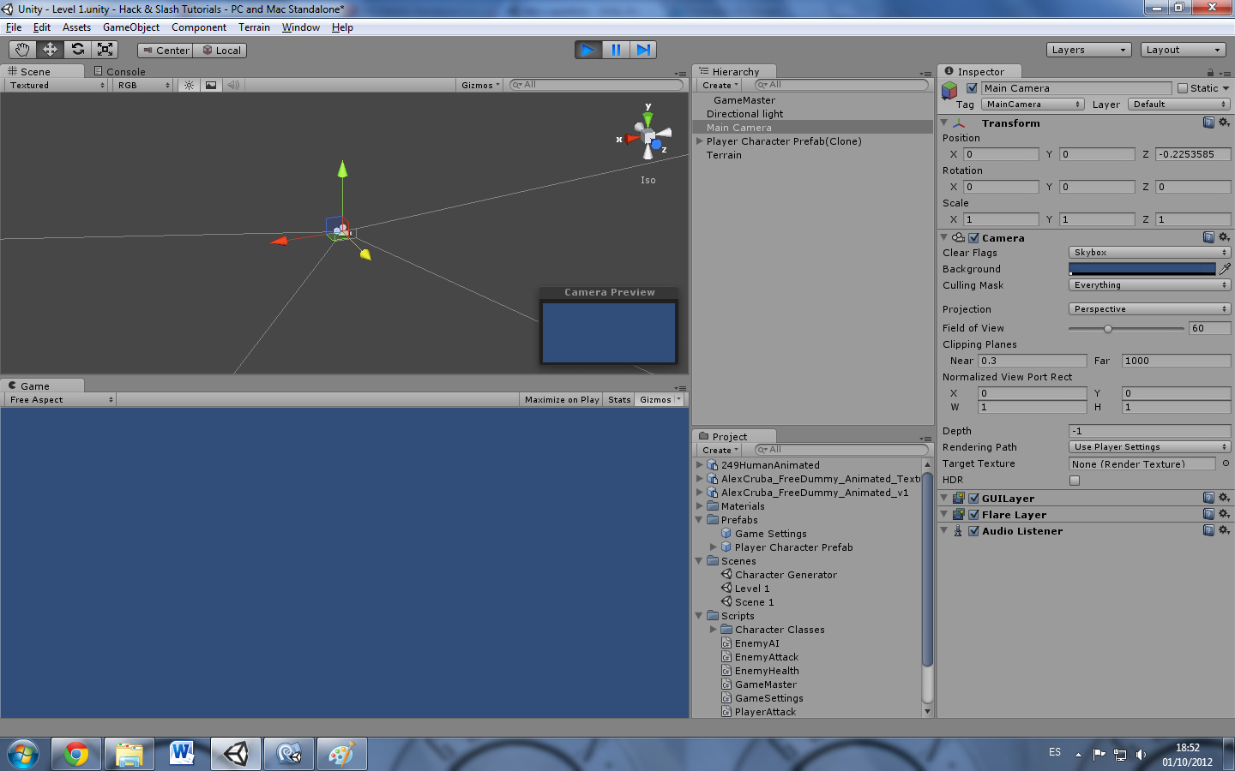
Task: Launch Google Chrome from taskbar
Action: point(76,754)
